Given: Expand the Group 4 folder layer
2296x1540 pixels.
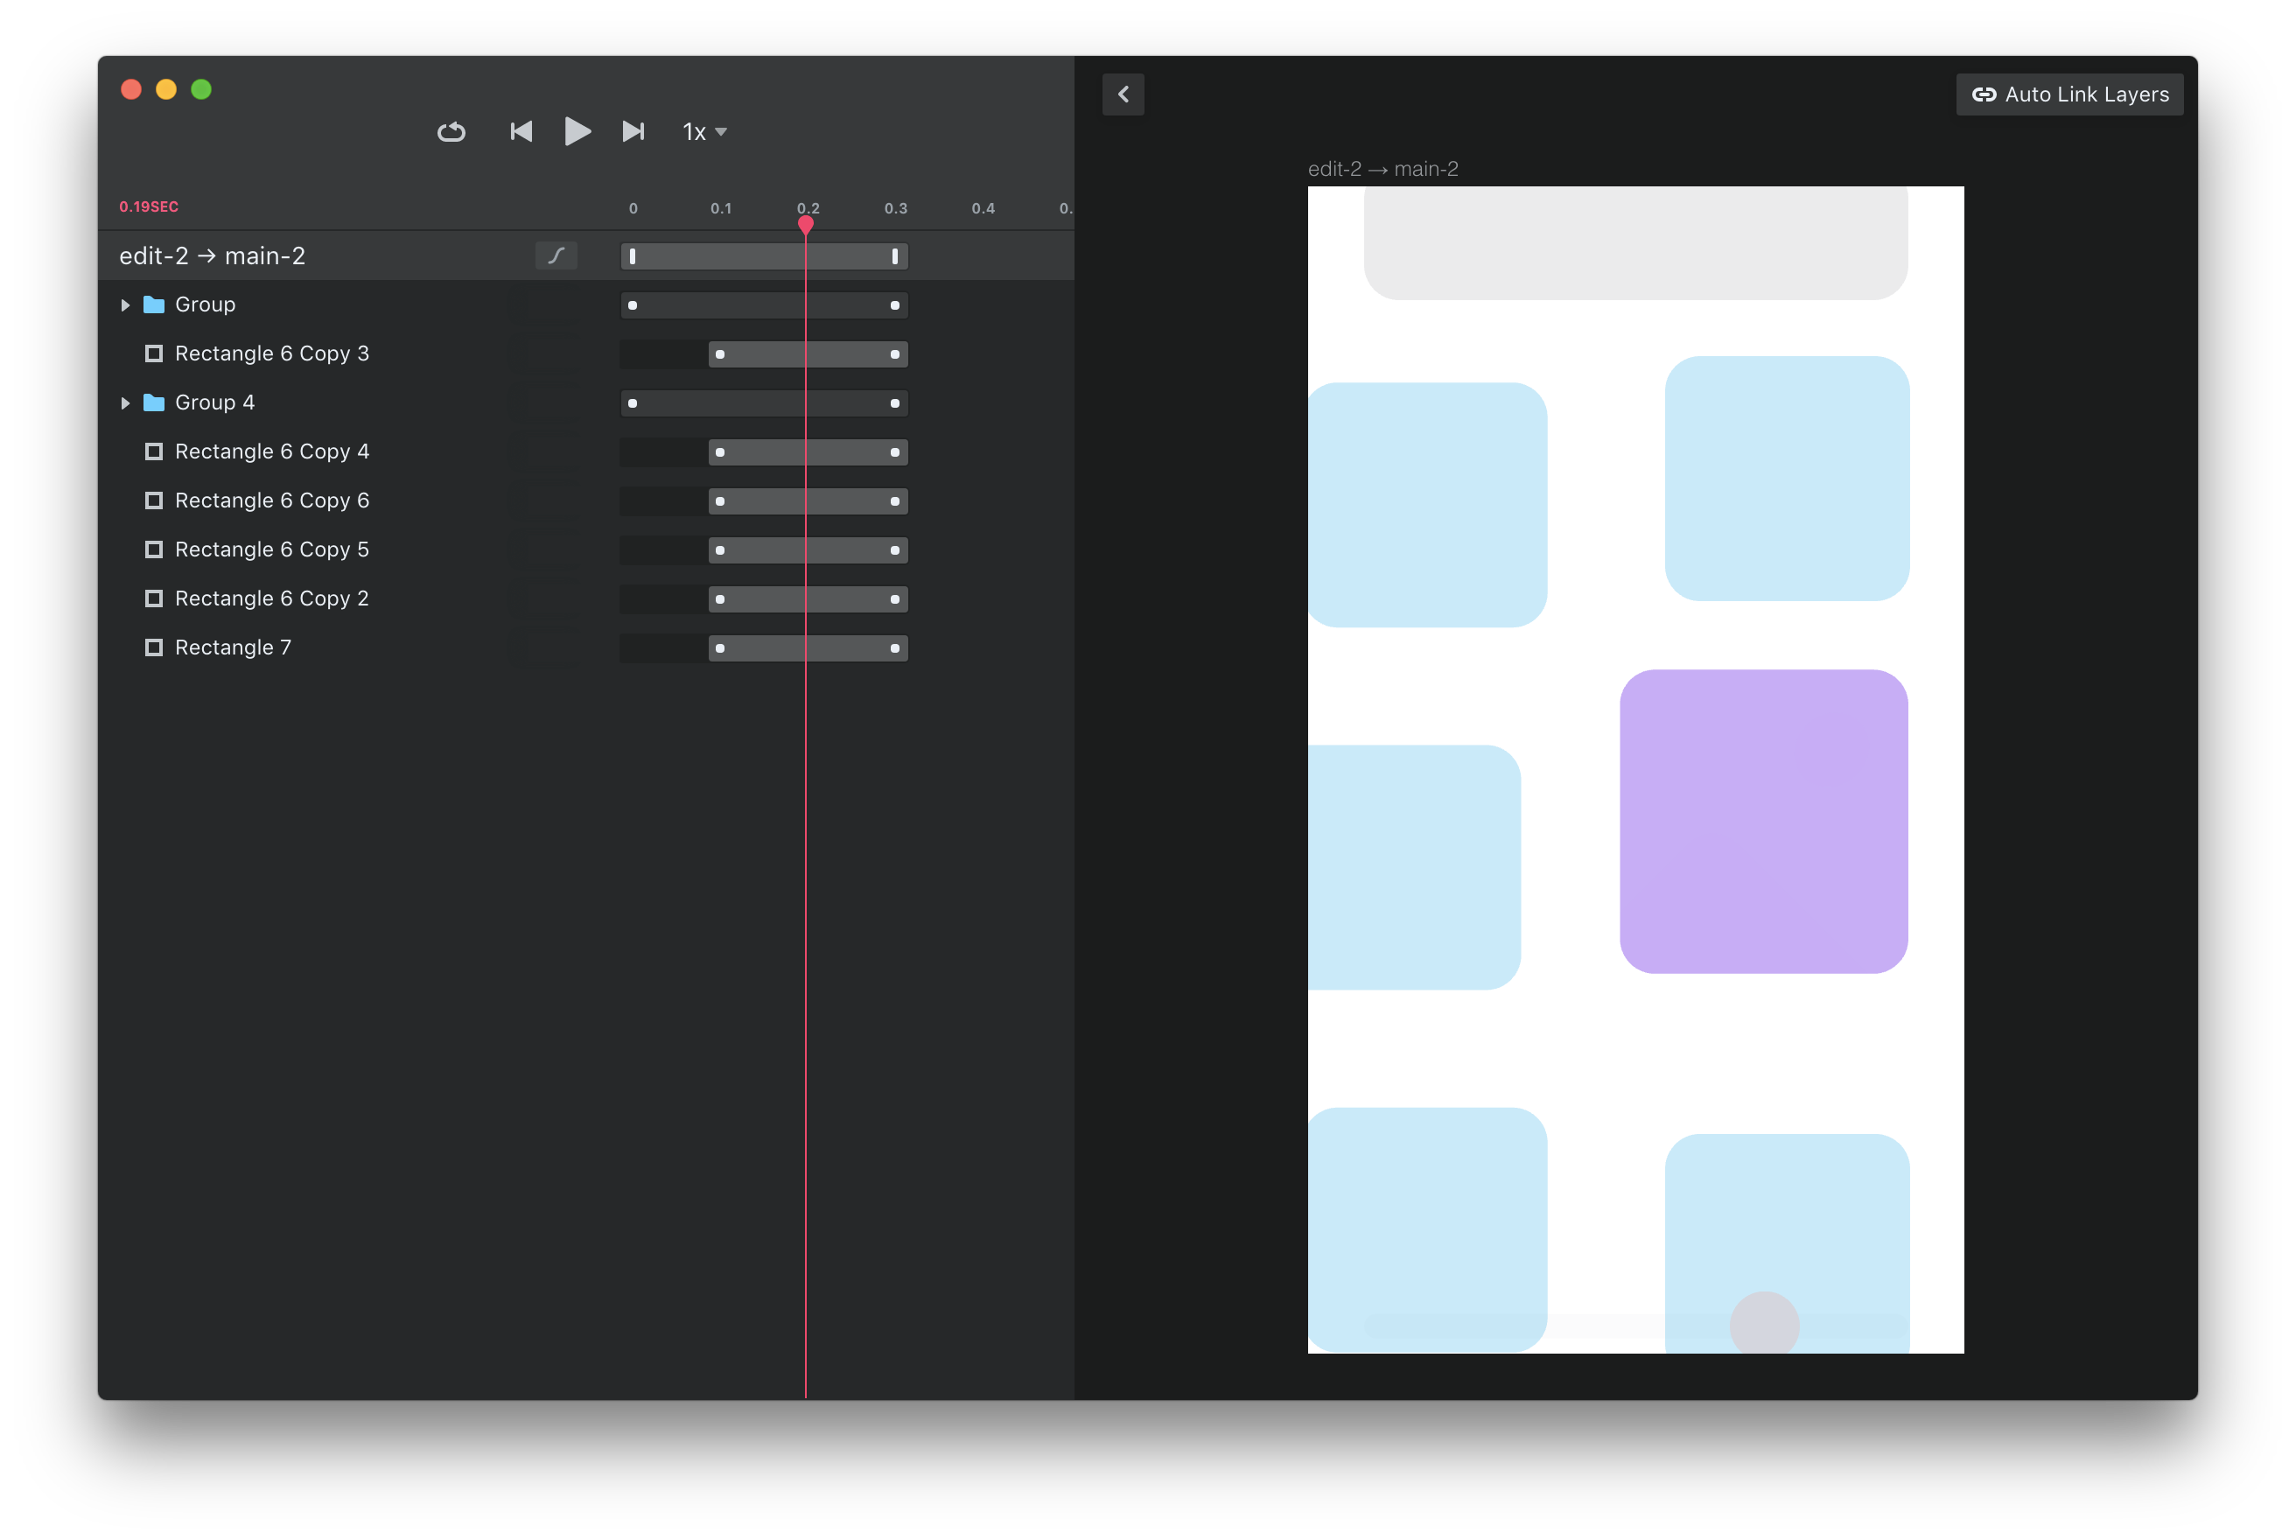Looking at the screenshot, I should [x=125, y=403].
